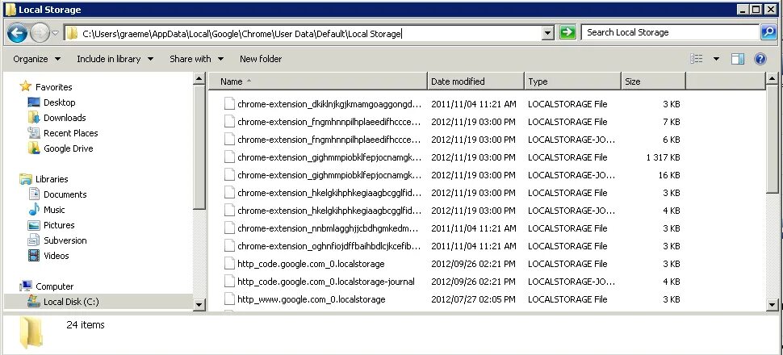
Task: Select the 3 KB hkelgkihphkegiaagbcgglfid file
Action: (x=329, y=193)
